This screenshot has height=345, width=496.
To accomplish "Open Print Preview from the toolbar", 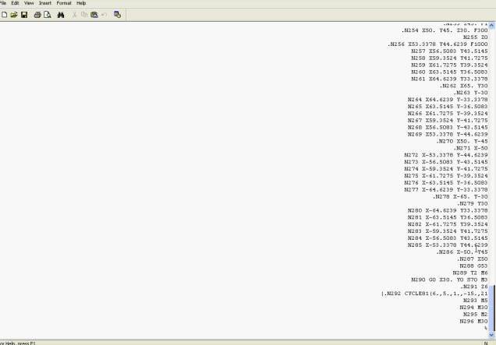I will (47, 15).
